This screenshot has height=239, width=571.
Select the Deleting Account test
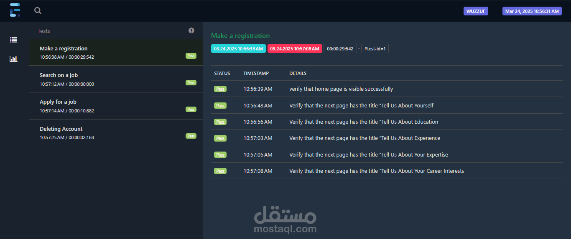tap(116, 133)
